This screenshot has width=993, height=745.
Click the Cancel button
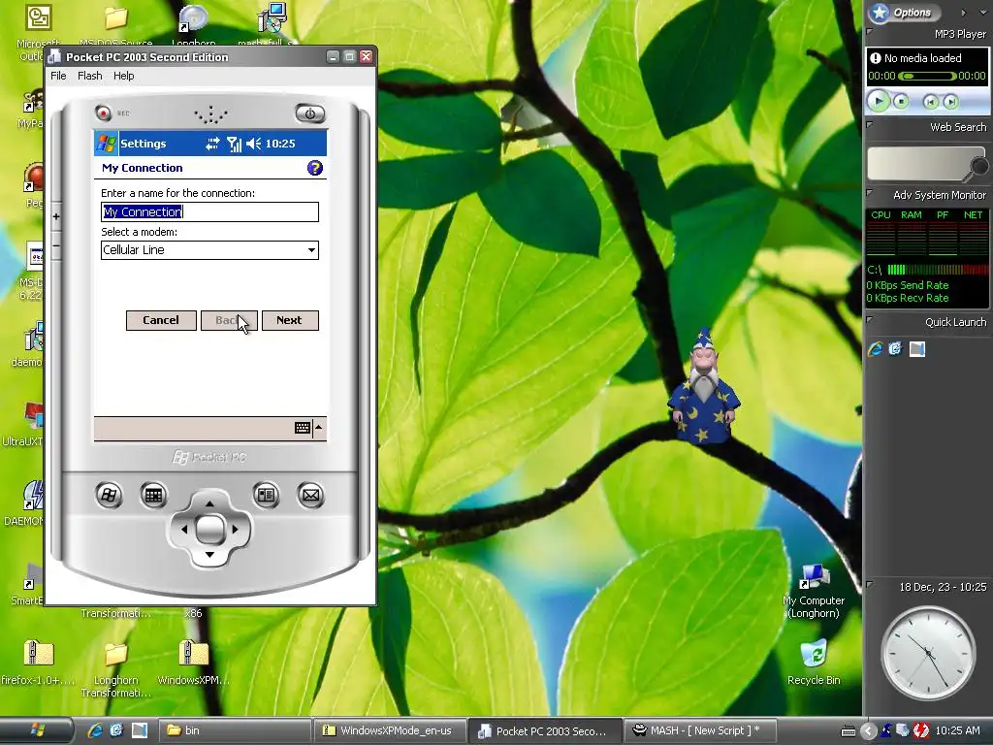click(x=161, y=320)
